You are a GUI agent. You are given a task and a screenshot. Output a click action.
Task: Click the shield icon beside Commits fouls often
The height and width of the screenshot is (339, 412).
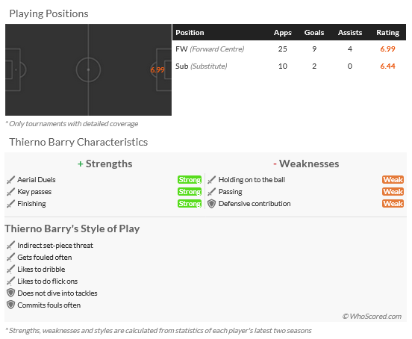point(10,305)
